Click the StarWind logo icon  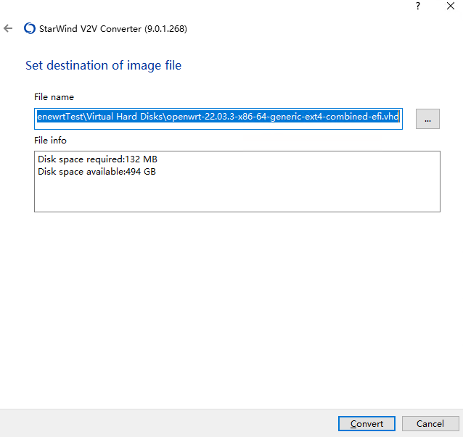pyautogui.click(x=30, y=28)
